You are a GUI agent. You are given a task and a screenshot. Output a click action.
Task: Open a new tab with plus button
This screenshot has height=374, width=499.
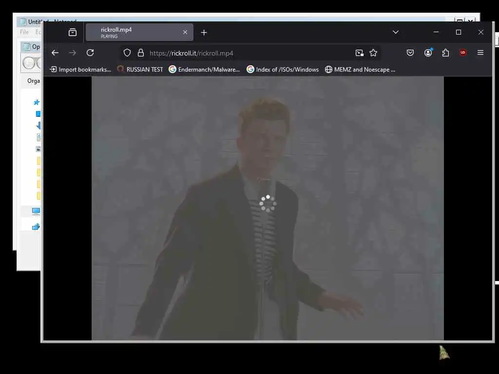coord(204,33)
